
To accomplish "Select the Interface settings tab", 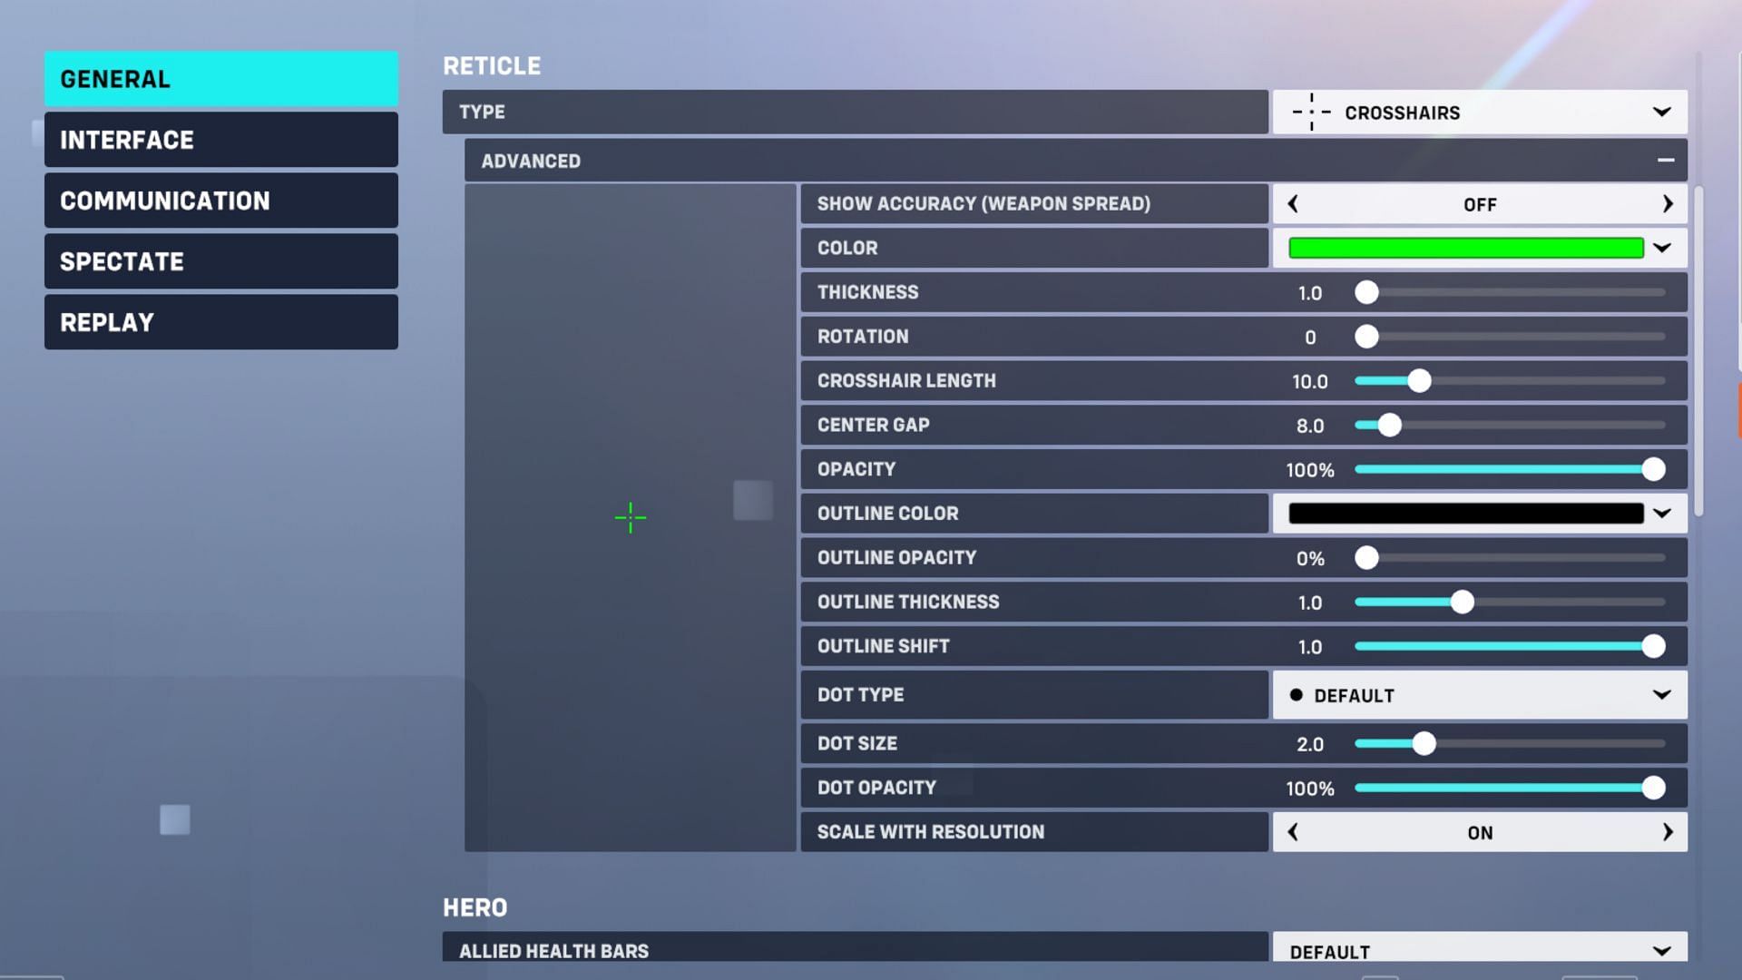I will click(221, 140).
